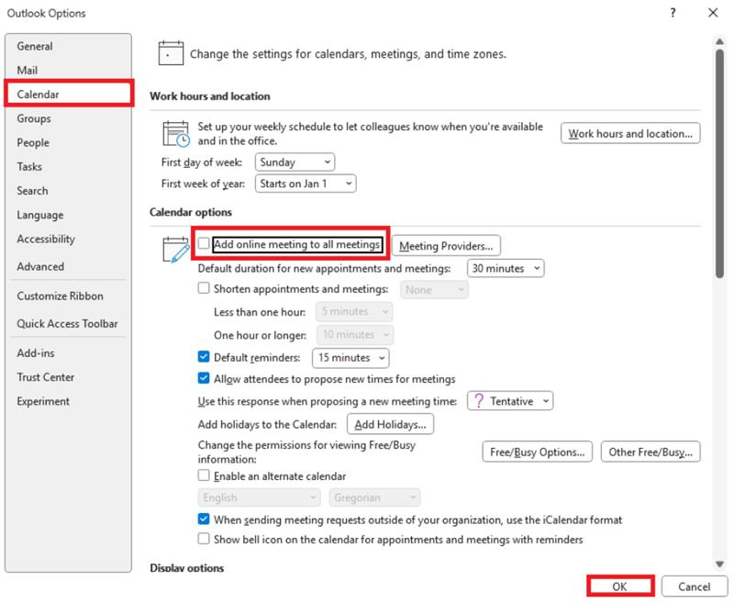Click the vertical scrollbar thumb

click(x=719, y=164)
